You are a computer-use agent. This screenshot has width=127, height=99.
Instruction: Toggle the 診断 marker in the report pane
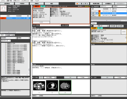[33, 65]
